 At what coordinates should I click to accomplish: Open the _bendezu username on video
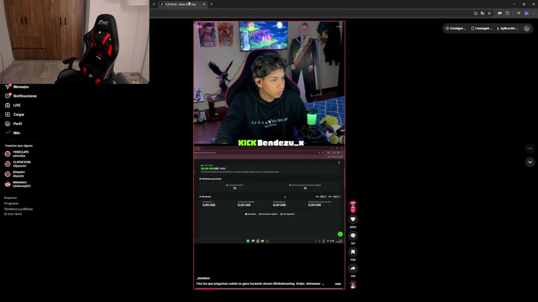pyautogui.click(x=203, y=278)
